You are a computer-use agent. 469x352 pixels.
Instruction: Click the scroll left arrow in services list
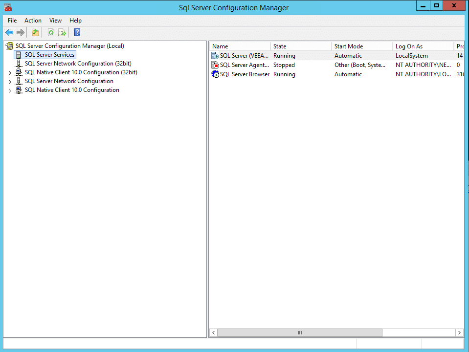tap(214, 332)
